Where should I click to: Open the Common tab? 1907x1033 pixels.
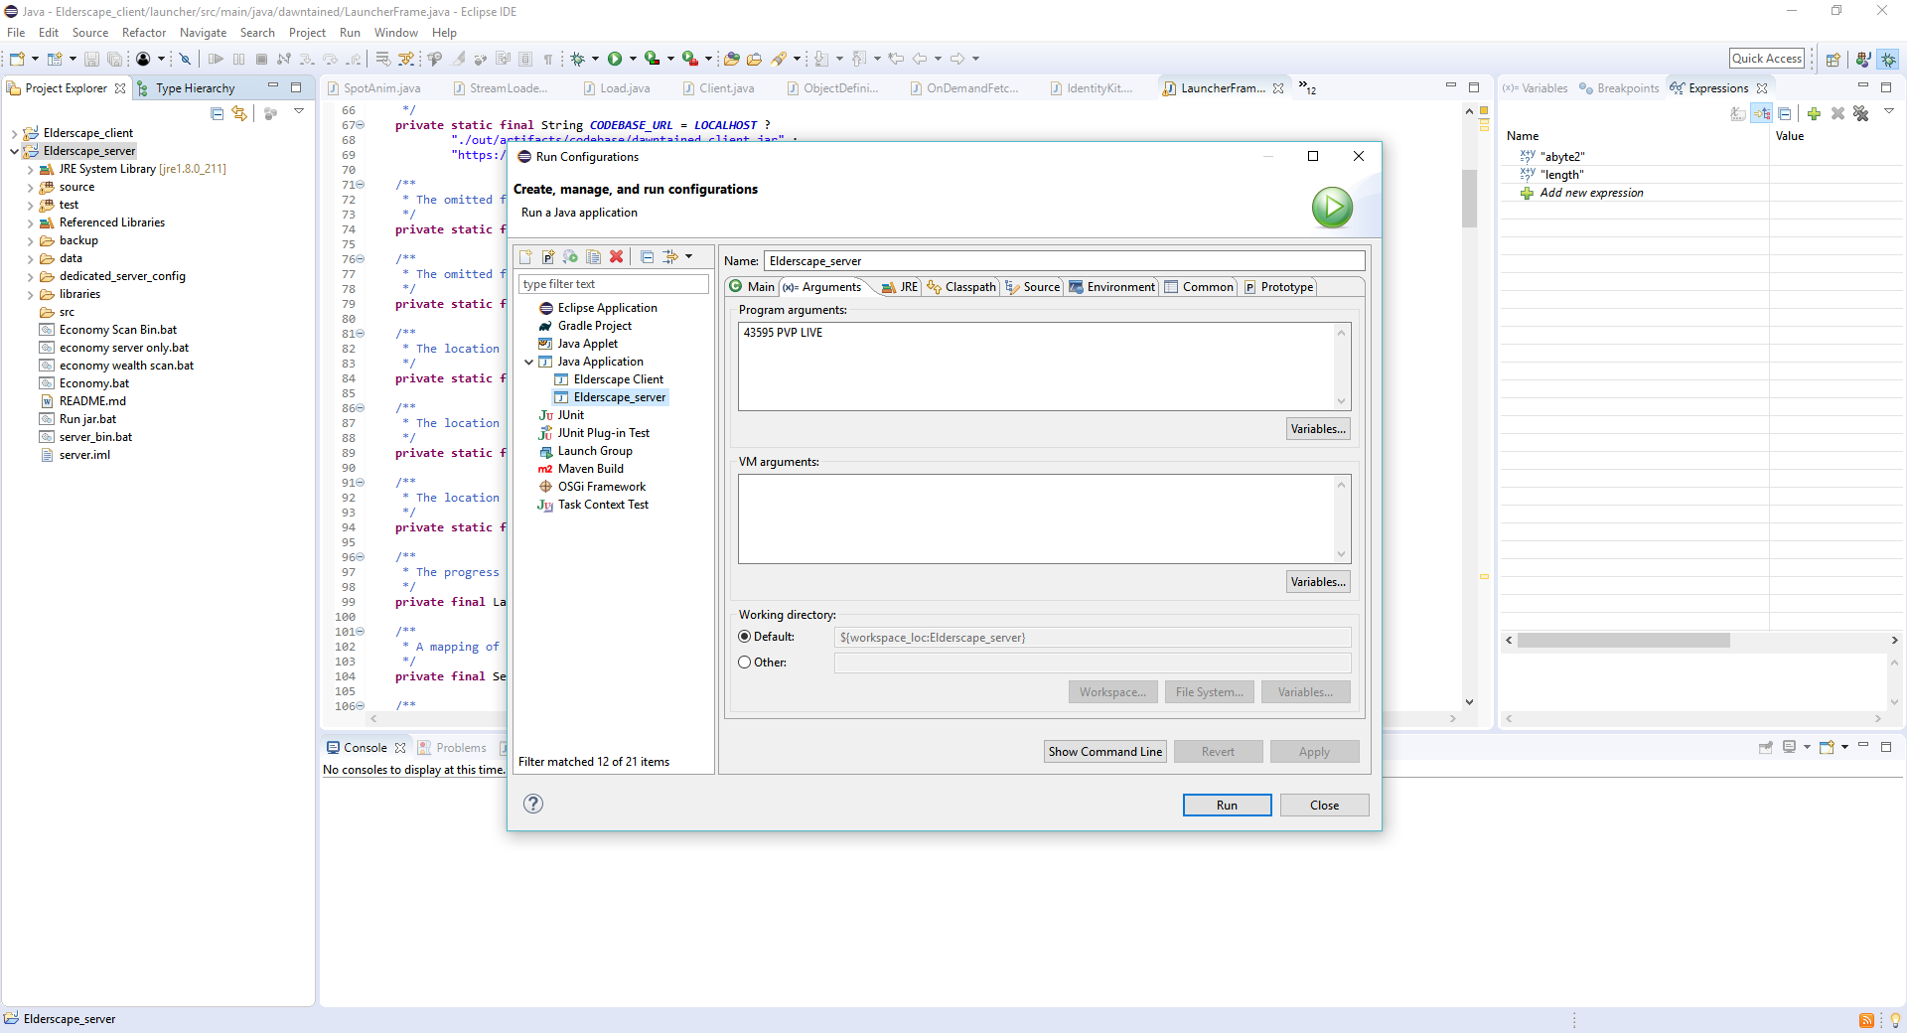tap(1199, 287)
